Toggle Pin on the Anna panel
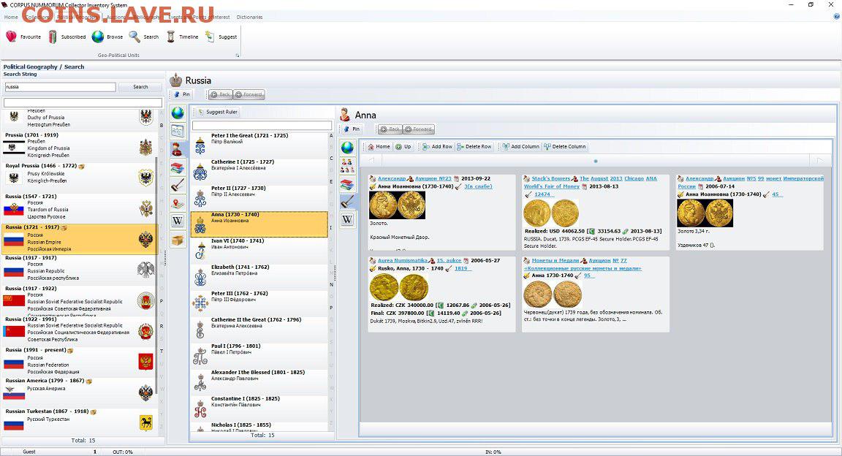The height and width of the screenshot is (456, 842). (352, 129)
